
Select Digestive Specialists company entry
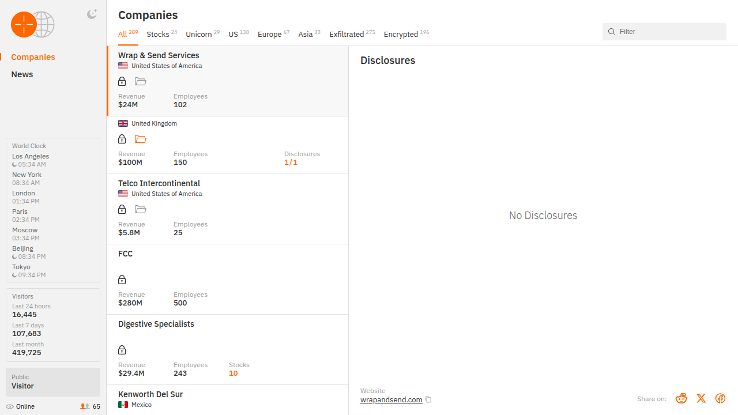point(156,324)
